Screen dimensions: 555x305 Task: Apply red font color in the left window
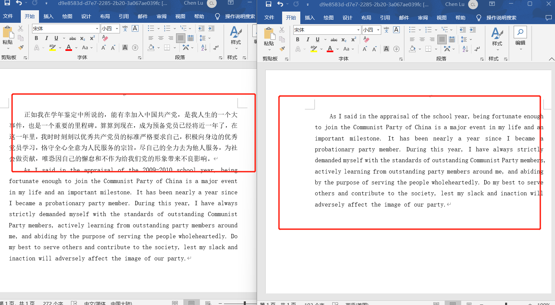tap(69, 48)
